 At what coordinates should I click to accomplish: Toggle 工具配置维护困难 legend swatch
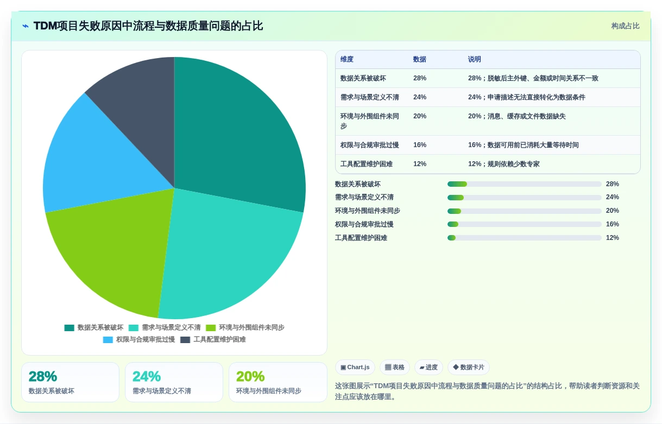pyautogui.click(x=185, y=340)
